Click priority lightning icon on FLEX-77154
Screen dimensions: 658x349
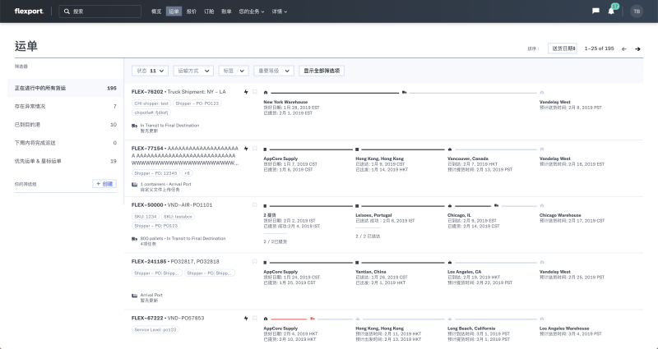coord(245,148)
